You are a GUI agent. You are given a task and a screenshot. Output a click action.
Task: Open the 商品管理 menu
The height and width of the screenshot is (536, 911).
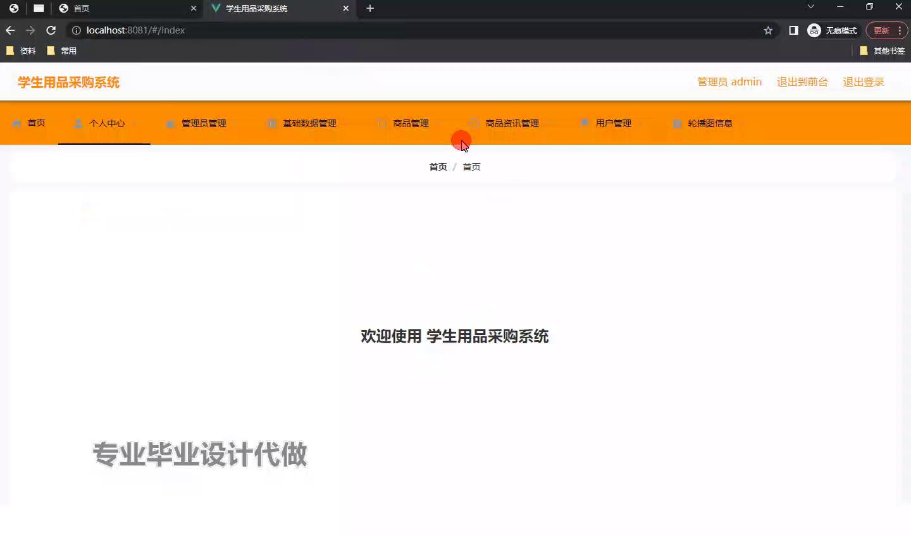tap(411, 123)
